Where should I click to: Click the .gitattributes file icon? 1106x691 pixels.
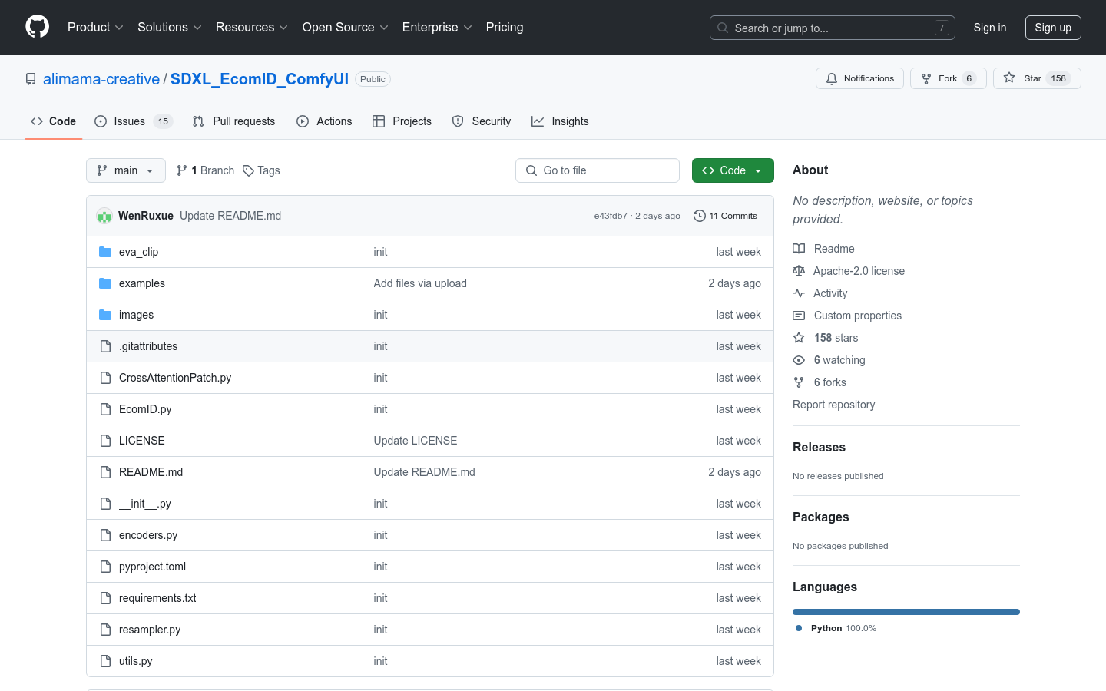coord(105,346)
